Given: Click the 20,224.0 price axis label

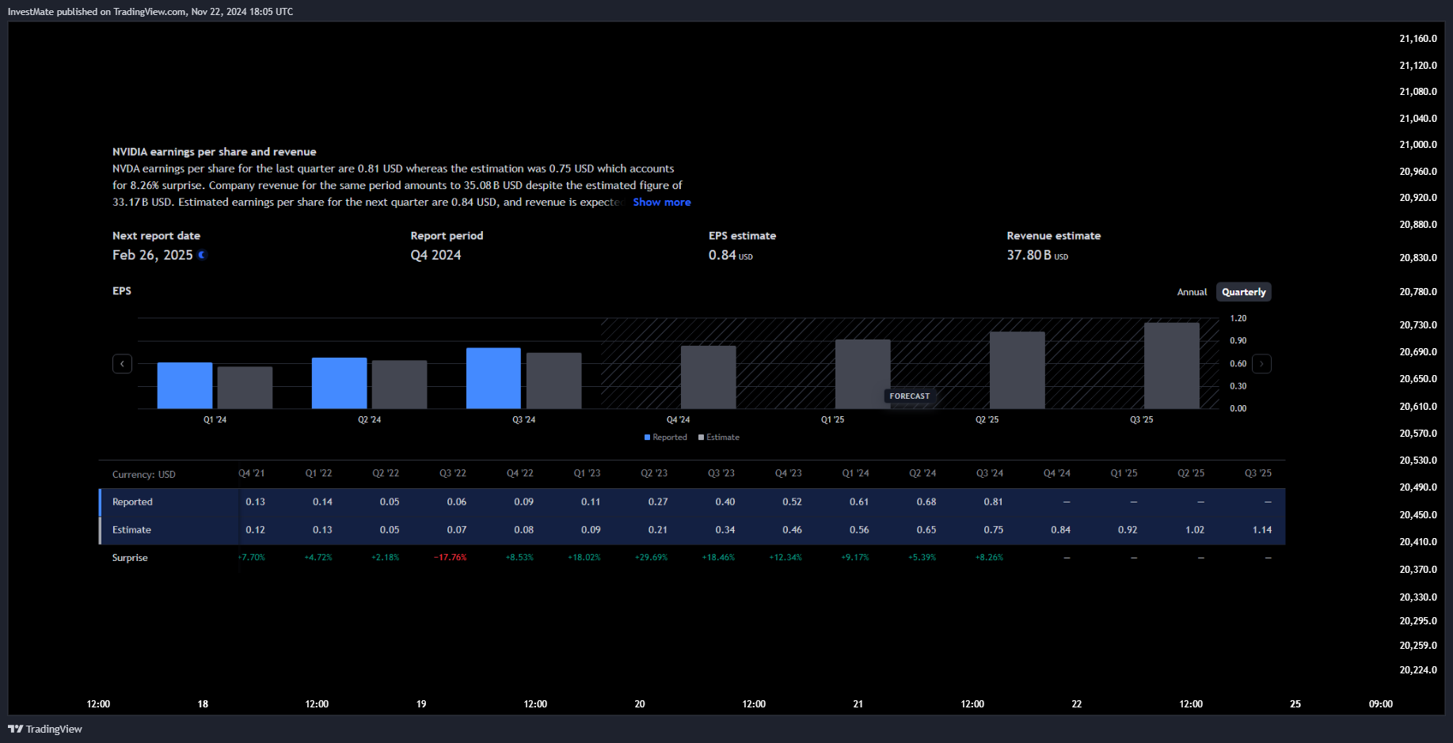Looking at the screenshot, I should pos(1418,670).
